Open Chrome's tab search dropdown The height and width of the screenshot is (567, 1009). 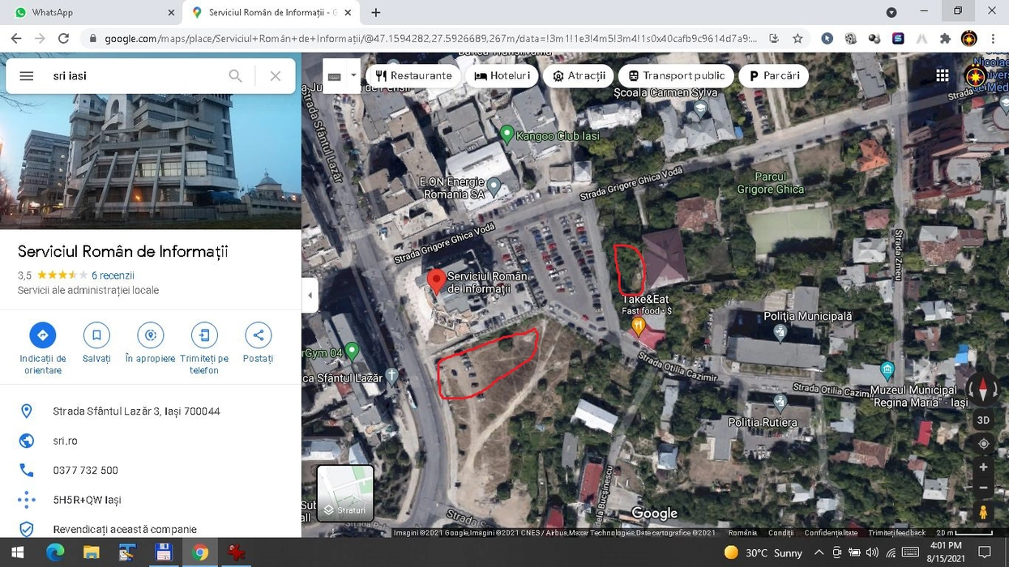click(x=891, y=12)
